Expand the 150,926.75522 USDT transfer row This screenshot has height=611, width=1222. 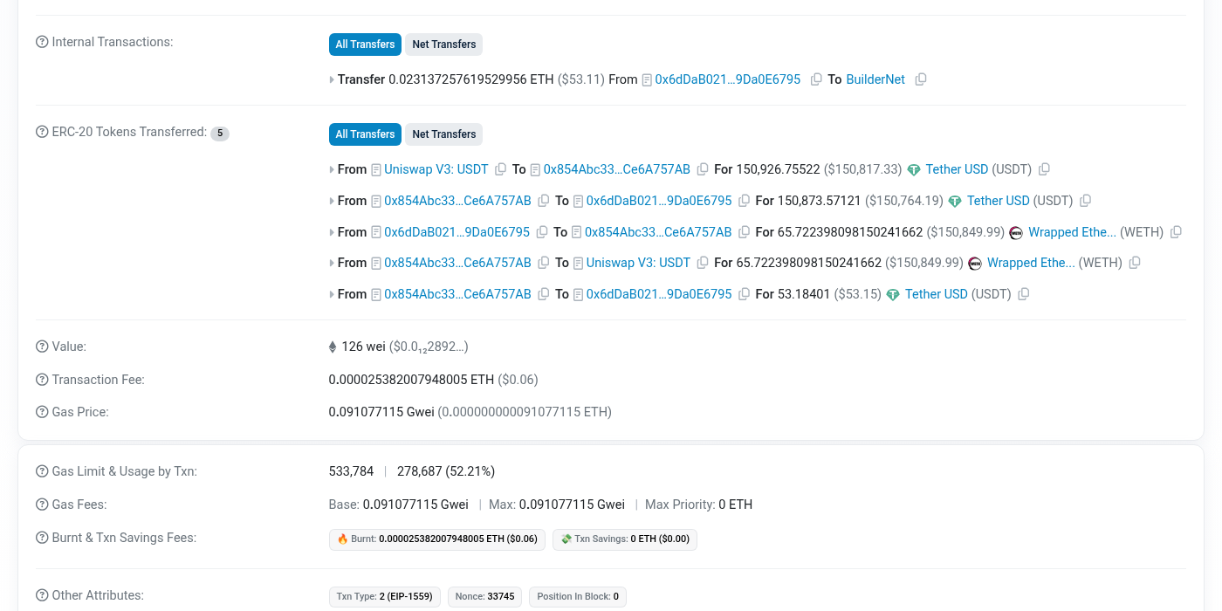click(332, 169)
